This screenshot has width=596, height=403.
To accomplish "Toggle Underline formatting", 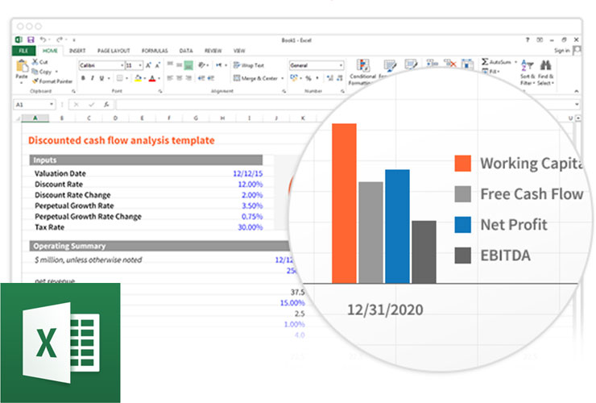I will (101, 78).
